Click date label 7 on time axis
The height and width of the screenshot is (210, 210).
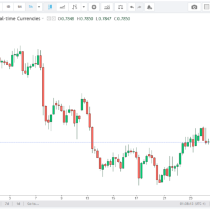pos(36,198)
